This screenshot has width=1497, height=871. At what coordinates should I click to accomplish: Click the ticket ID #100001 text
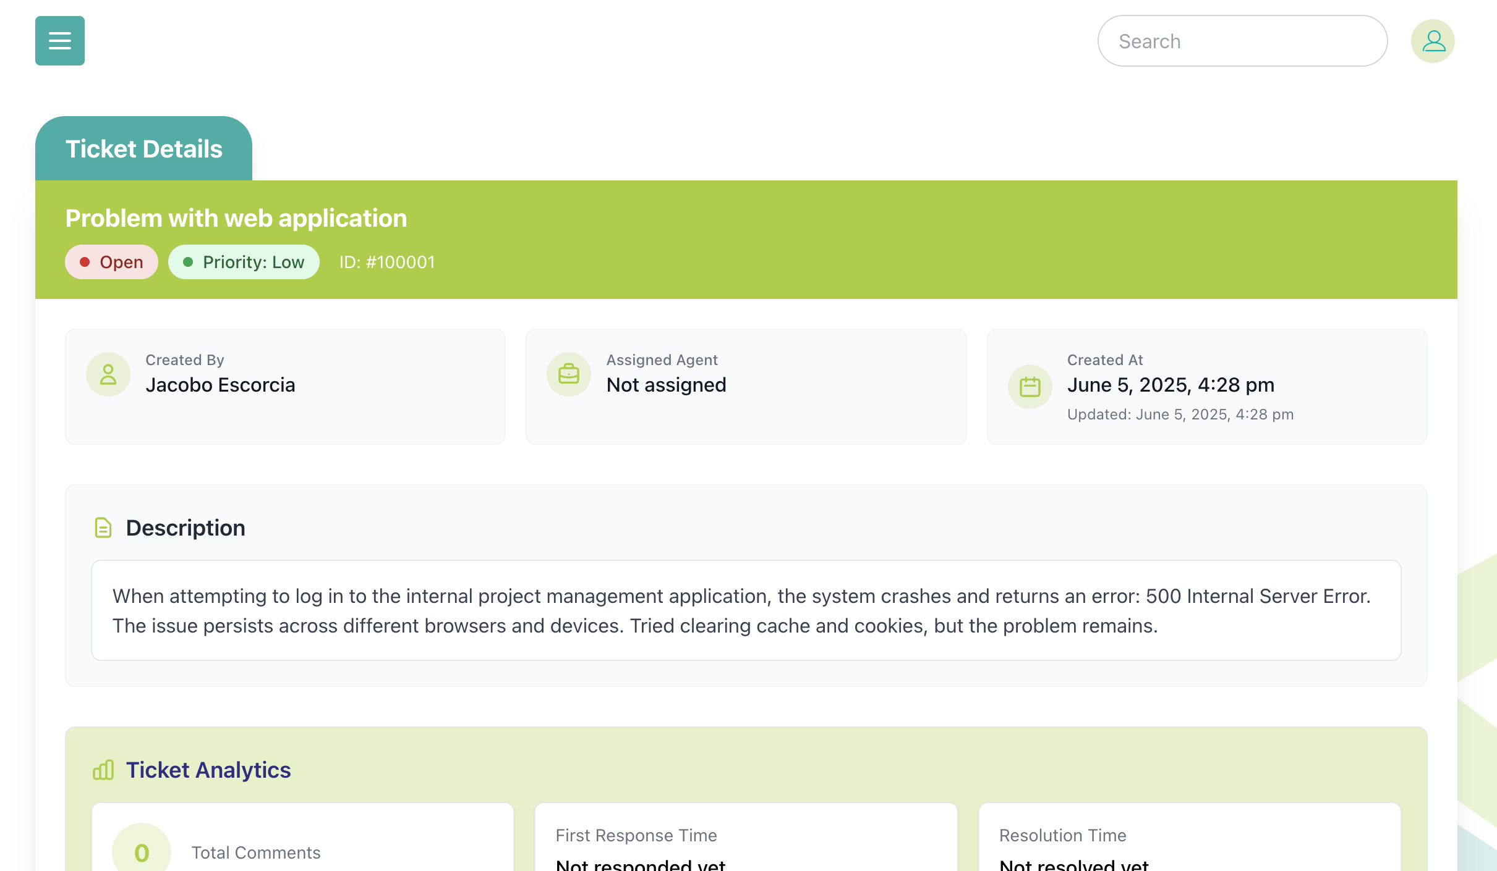pyautogui.click(x=387, y=262)
